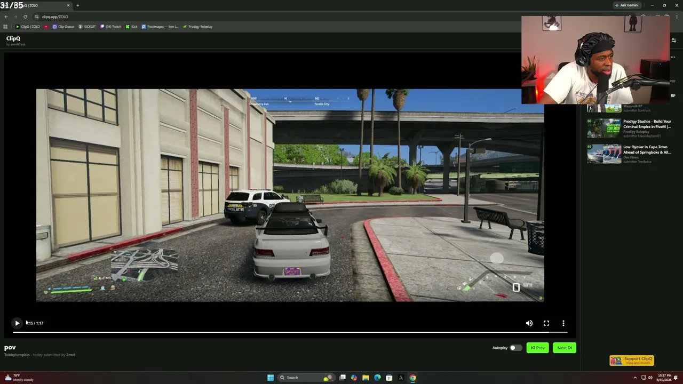Viewport: 683px width, 384px height.
Task: Open the ClipQ | ZOLO bookmark
Action: pos(28,27)
